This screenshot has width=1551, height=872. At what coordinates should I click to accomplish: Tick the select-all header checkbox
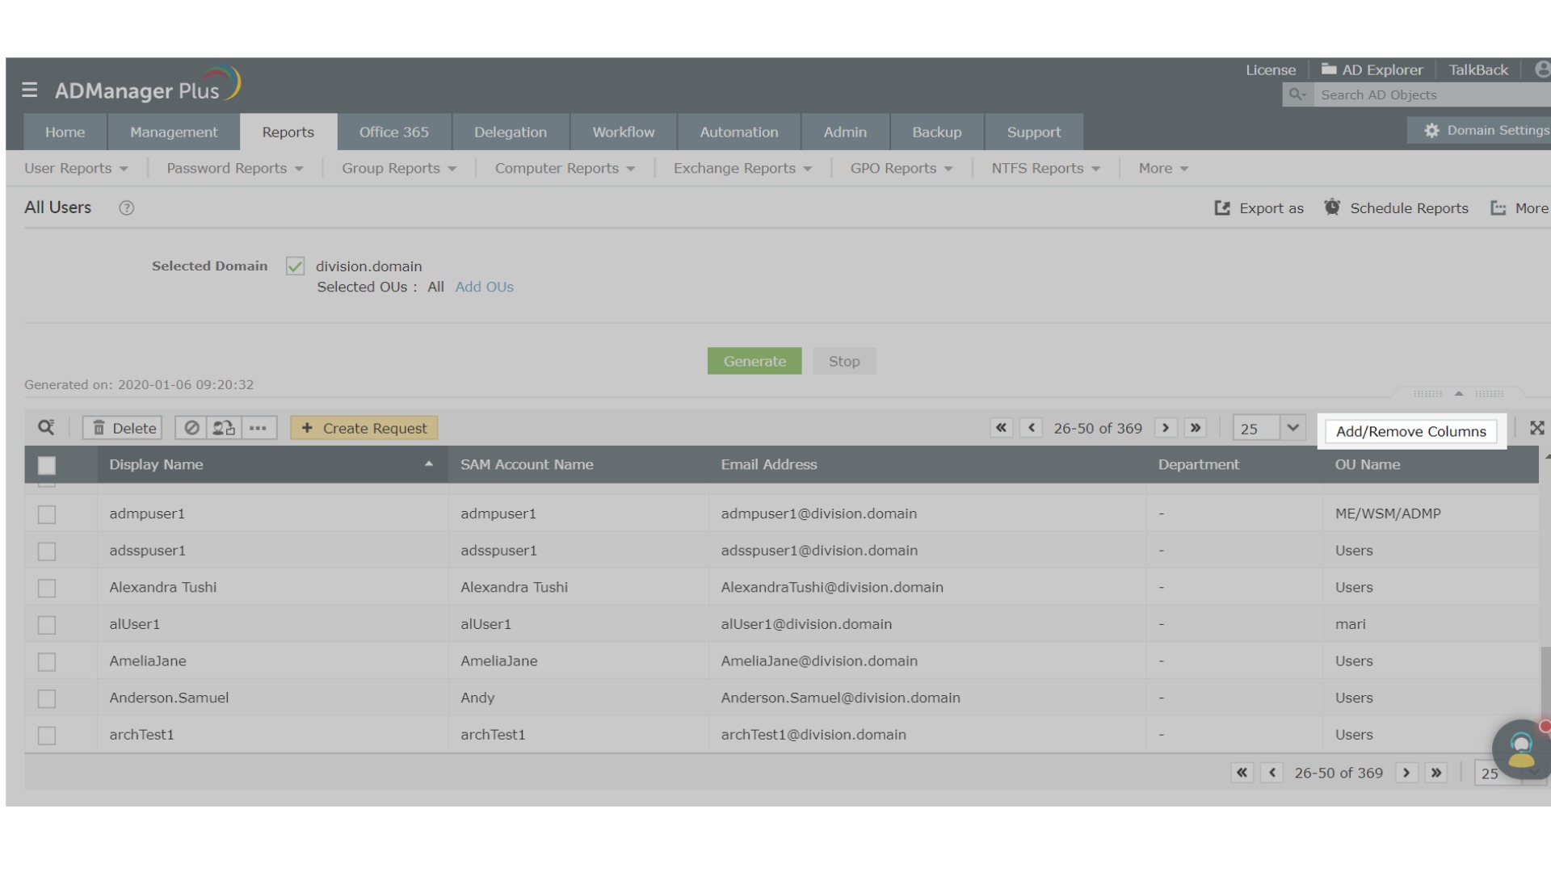(47, 465)
